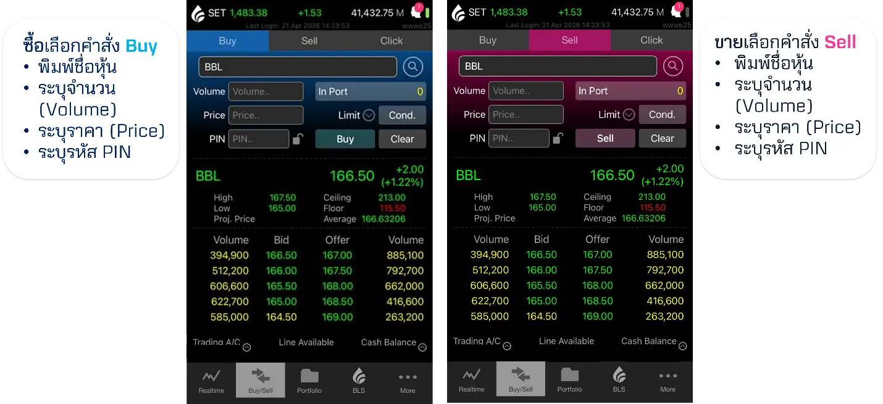Focus Volume input in Buy screen
The height and width of the screenshot is (404, 883).
(x=266, y=91)
